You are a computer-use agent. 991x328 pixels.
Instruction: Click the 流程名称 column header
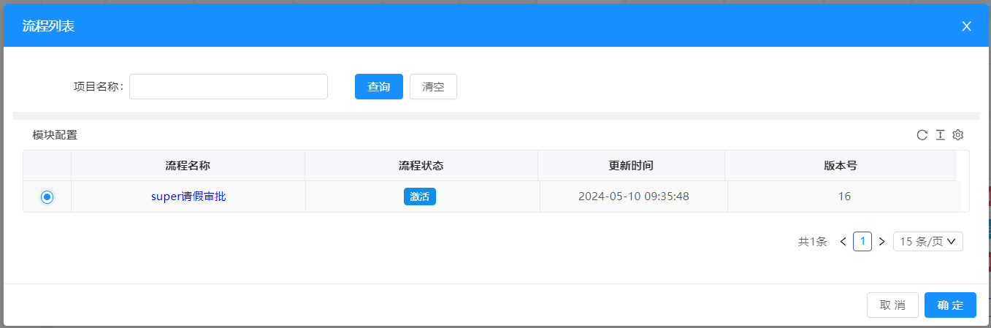[188, 166]
